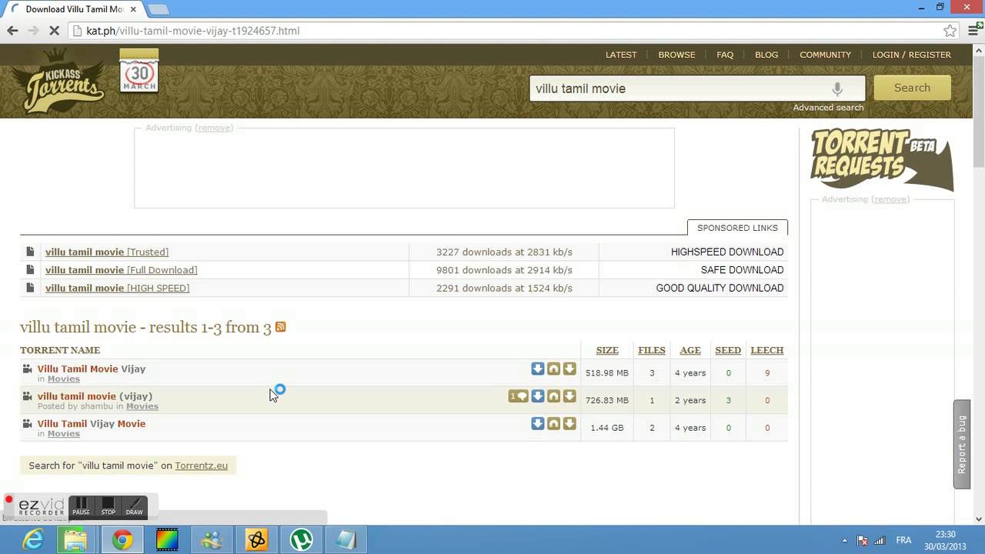Open the RSS feed for search results
Image resolution: width=985 pixels, height=554 pixels.
[281, 327]
